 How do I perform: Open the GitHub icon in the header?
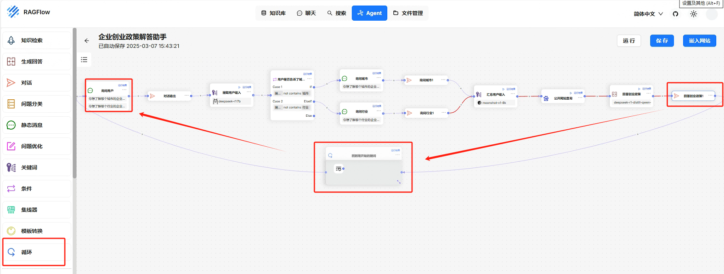tap(675, 14)
